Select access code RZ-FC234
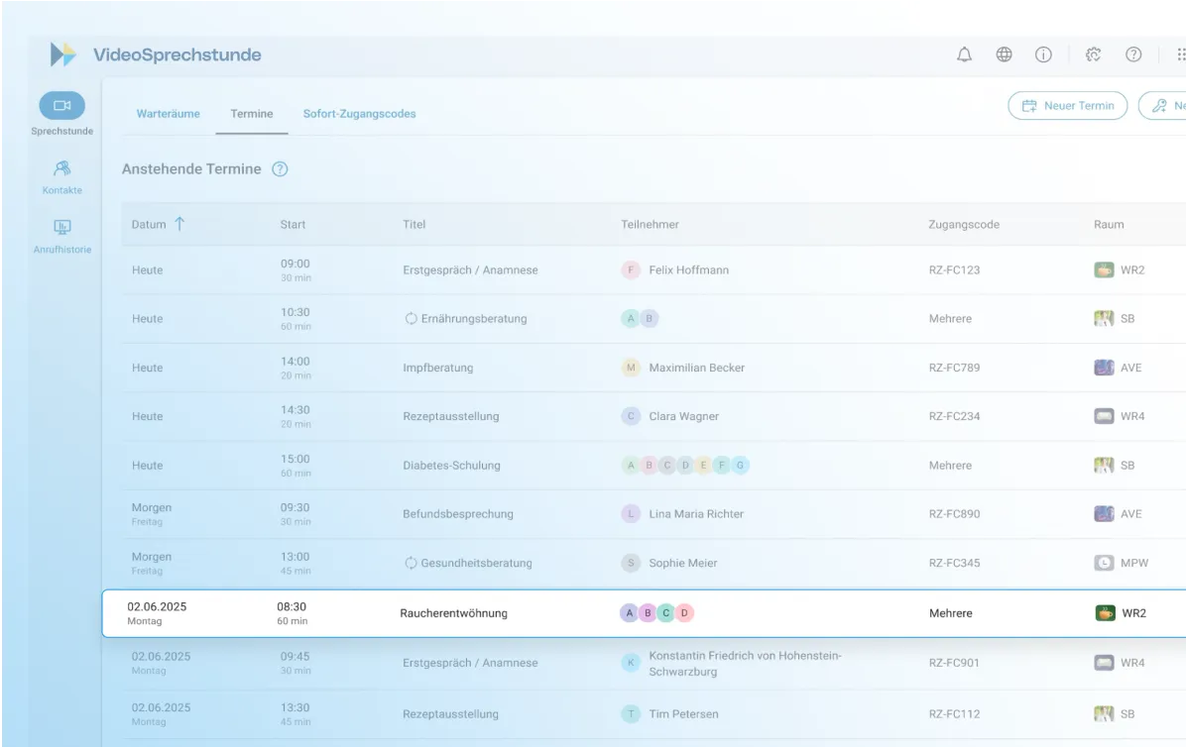This screenshot has height=747, width=1186. 955,416
